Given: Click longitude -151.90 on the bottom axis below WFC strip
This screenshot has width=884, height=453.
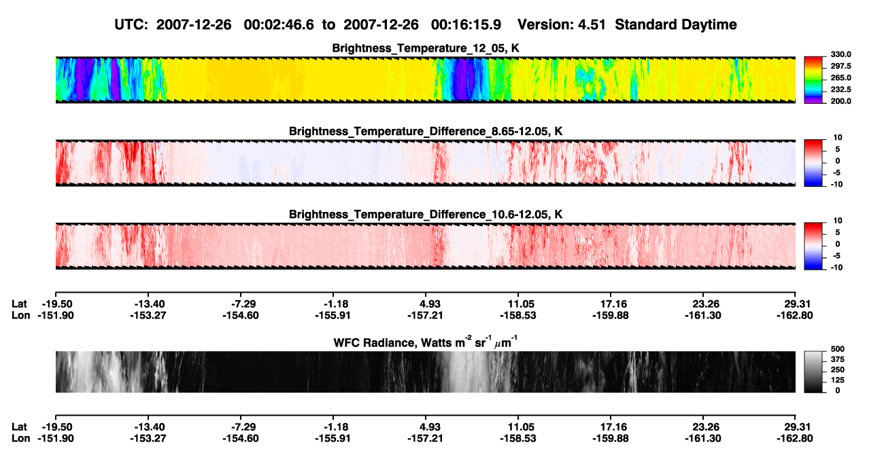Looking at the screenshot, I should pos(55,439).
